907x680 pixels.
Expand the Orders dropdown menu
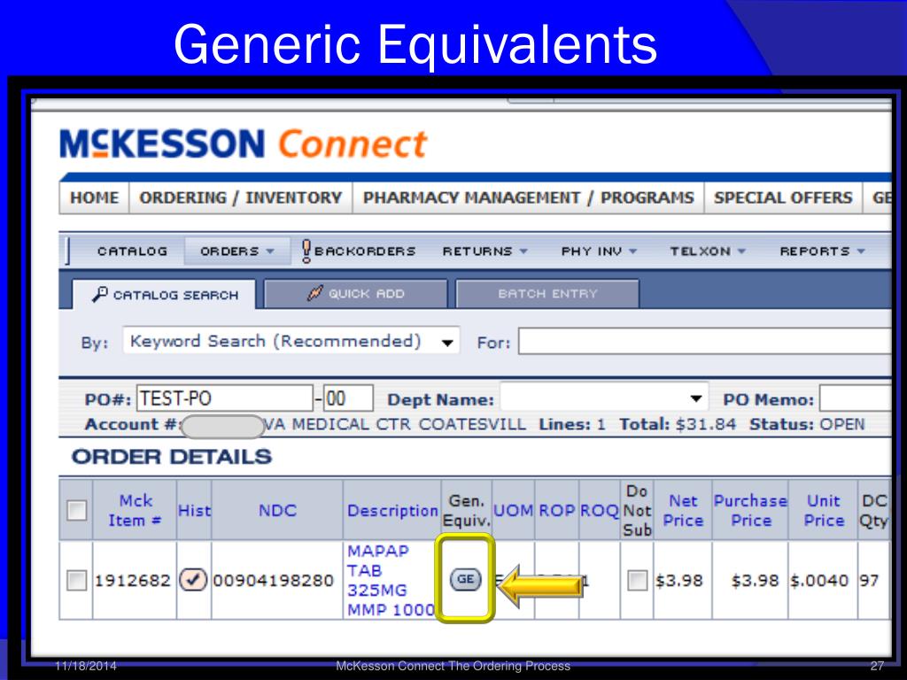pyautogui.click(x=237, y=251)
